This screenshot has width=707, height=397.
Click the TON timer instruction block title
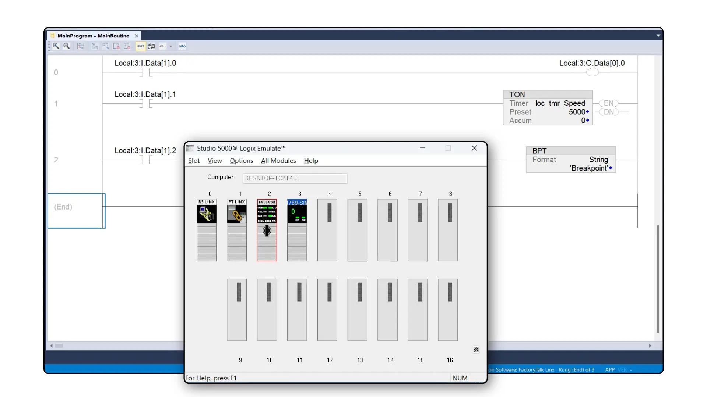(517, 94)
